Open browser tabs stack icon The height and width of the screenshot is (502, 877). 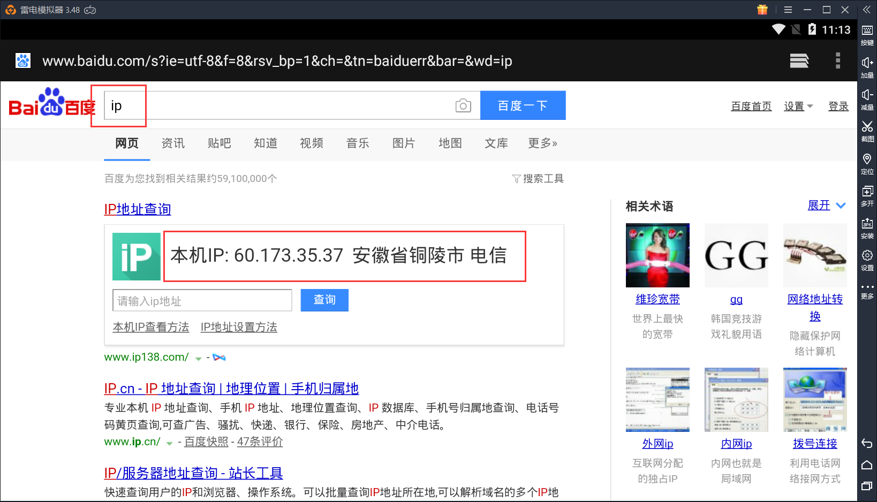coord(799,60)
